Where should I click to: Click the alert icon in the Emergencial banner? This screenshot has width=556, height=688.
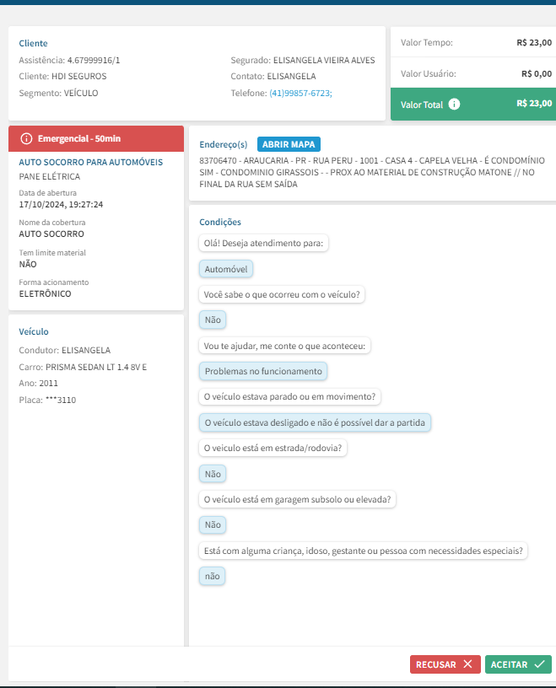(x=26, y=137)
